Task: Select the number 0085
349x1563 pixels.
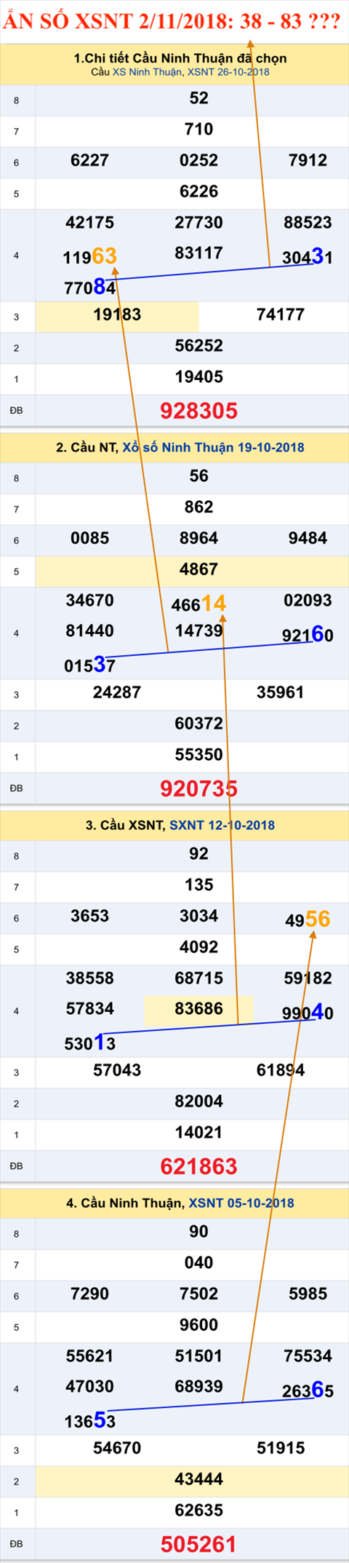Action: 89,538
